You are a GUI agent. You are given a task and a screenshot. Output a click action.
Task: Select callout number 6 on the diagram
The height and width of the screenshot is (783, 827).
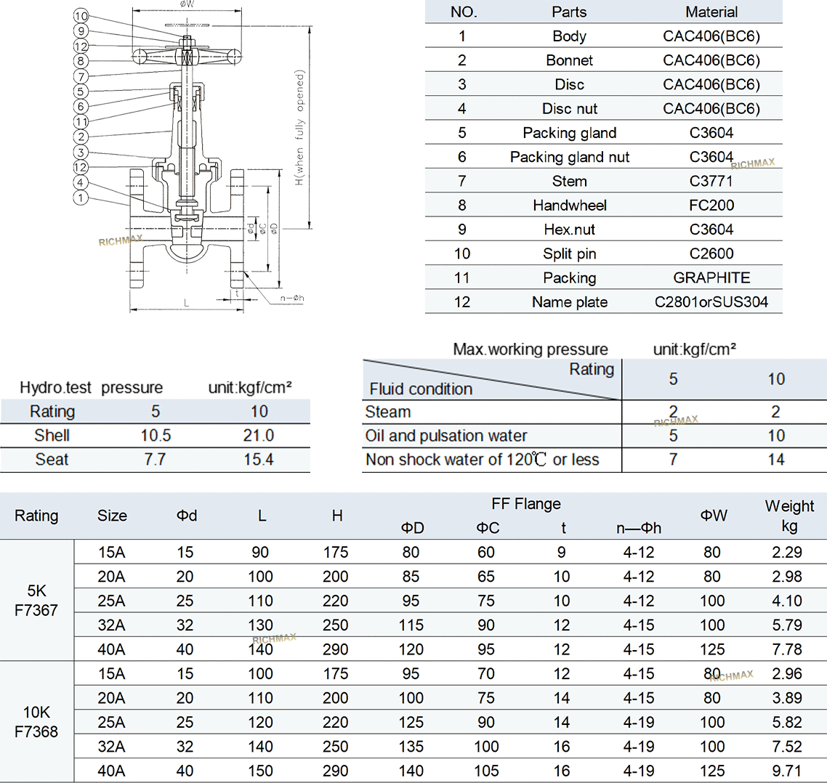81,107
